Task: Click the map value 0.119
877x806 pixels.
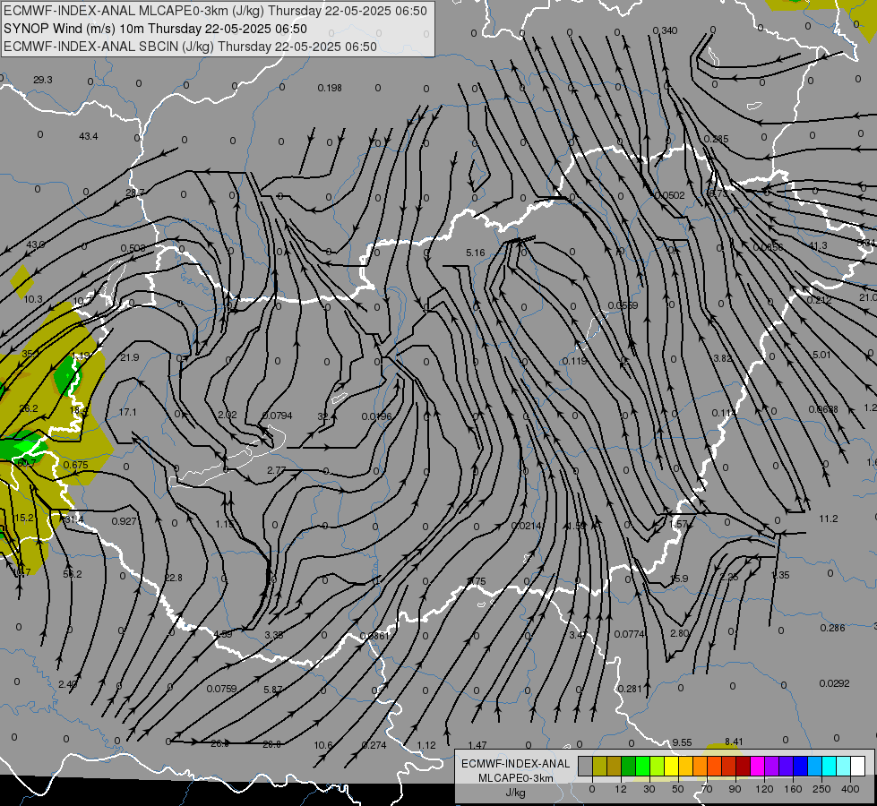Action: [574, 361]
